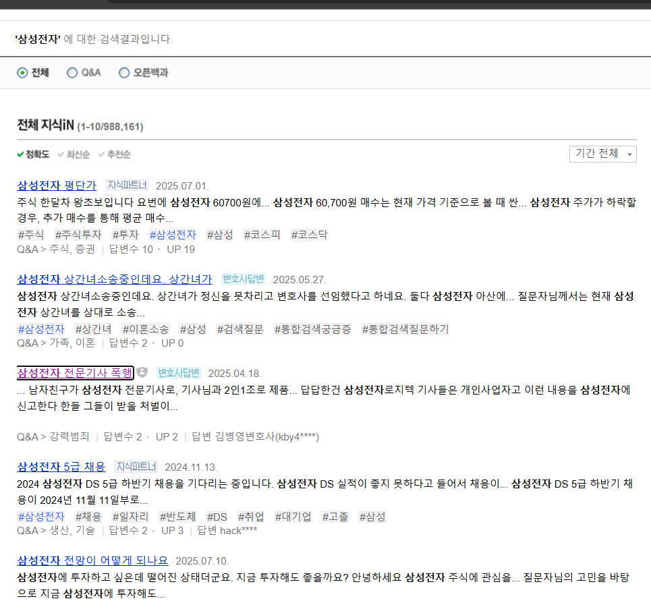Select the Q&A radio button
Screen dimensions: 651x605
tap(72, 73)
